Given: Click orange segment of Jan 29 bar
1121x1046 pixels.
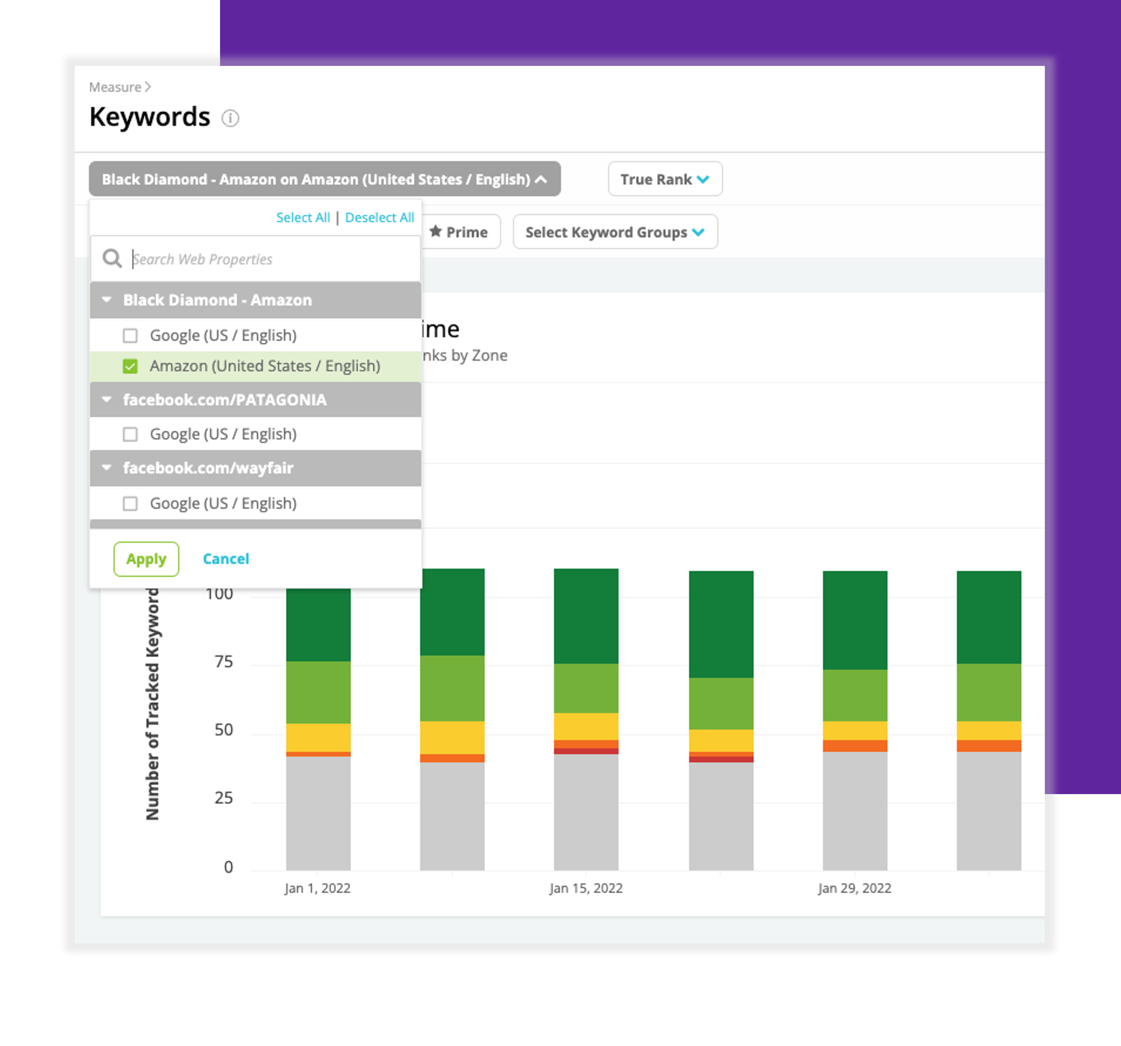Looking at the screenshot, I should point(855,746).
